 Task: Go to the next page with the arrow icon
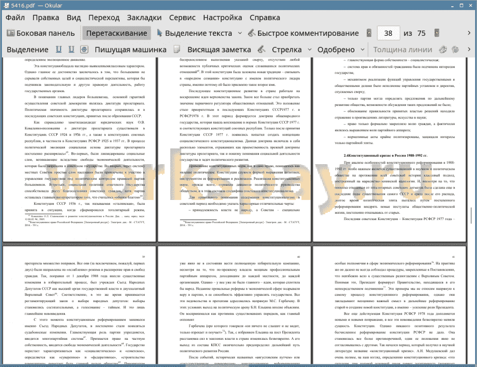pos(437,33)
